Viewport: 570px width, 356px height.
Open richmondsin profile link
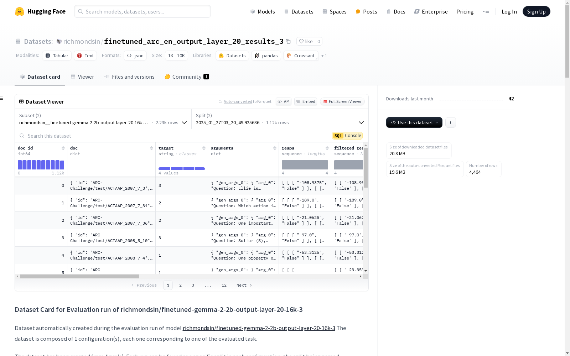(x=82, y=41)
